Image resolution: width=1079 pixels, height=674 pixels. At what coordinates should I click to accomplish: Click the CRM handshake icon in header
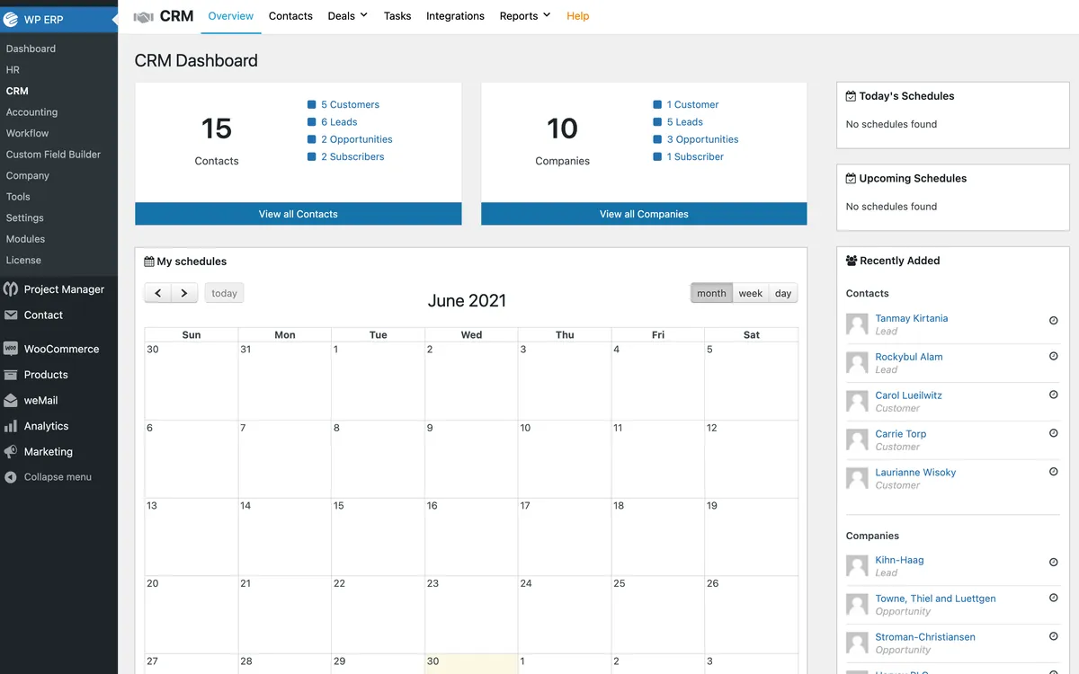(143, 16)
